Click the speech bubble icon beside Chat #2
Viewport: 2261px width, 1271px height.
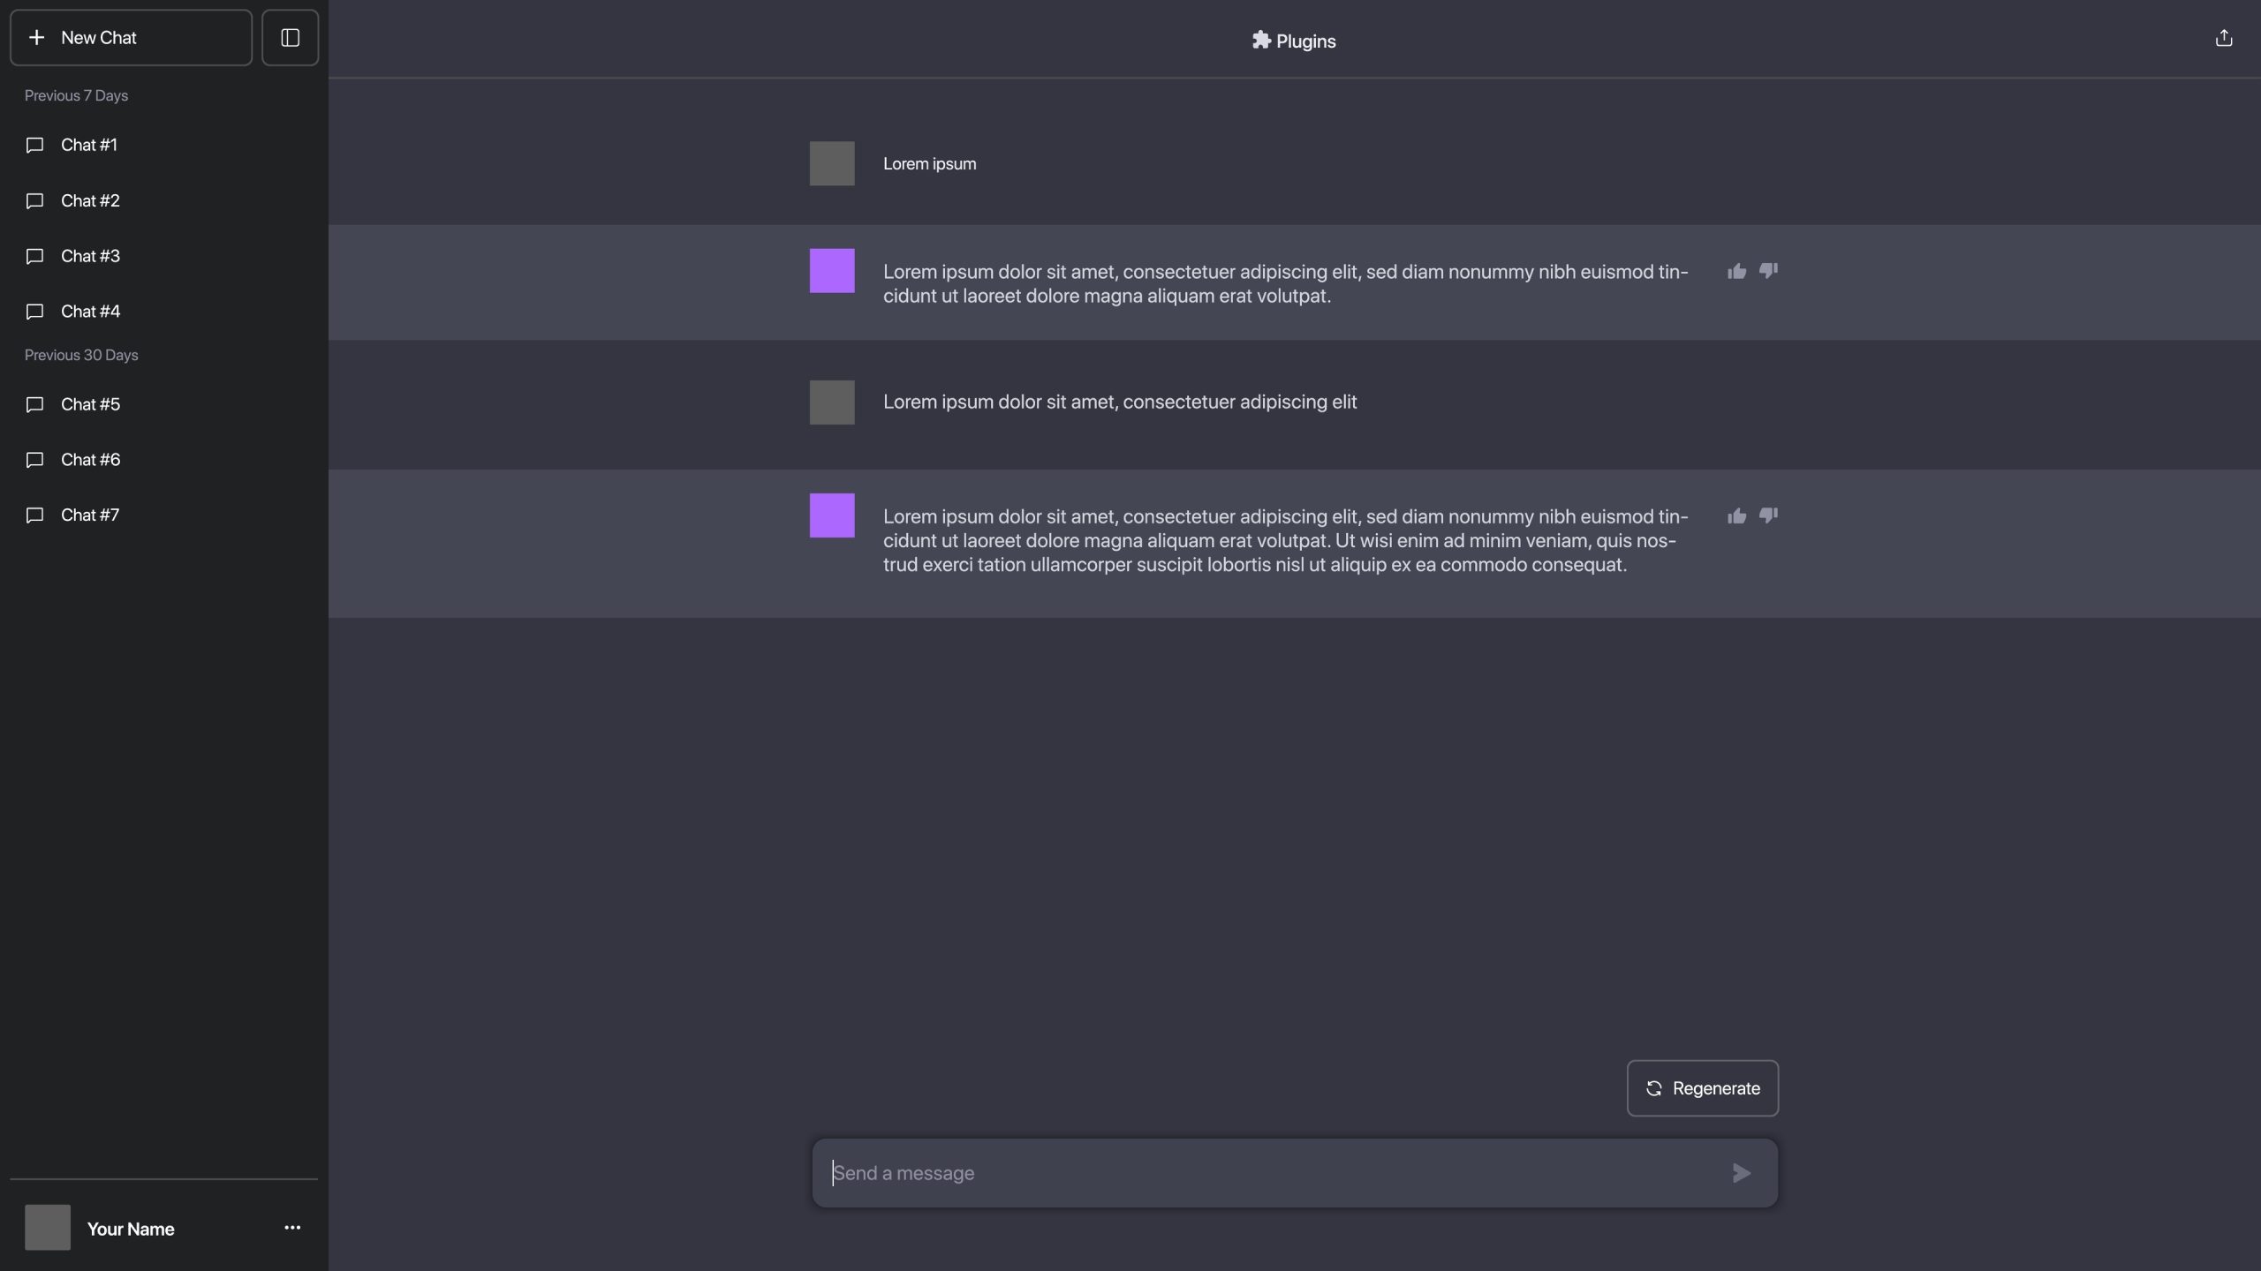[x=35, y=201]
